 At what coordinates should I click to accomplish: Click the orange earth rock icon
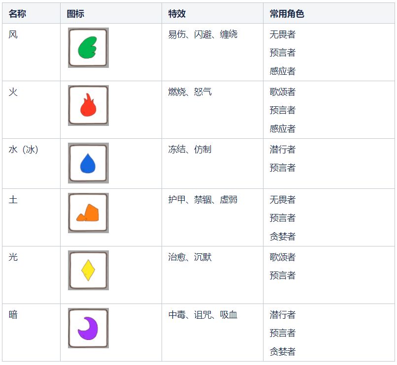pyautogui.click(x=88, y=213)
